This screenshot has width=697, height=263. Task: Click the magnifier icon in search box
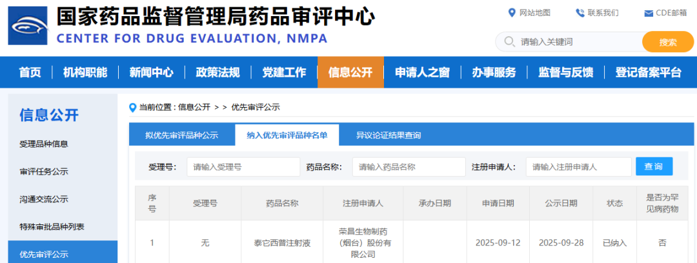[509, 42]
